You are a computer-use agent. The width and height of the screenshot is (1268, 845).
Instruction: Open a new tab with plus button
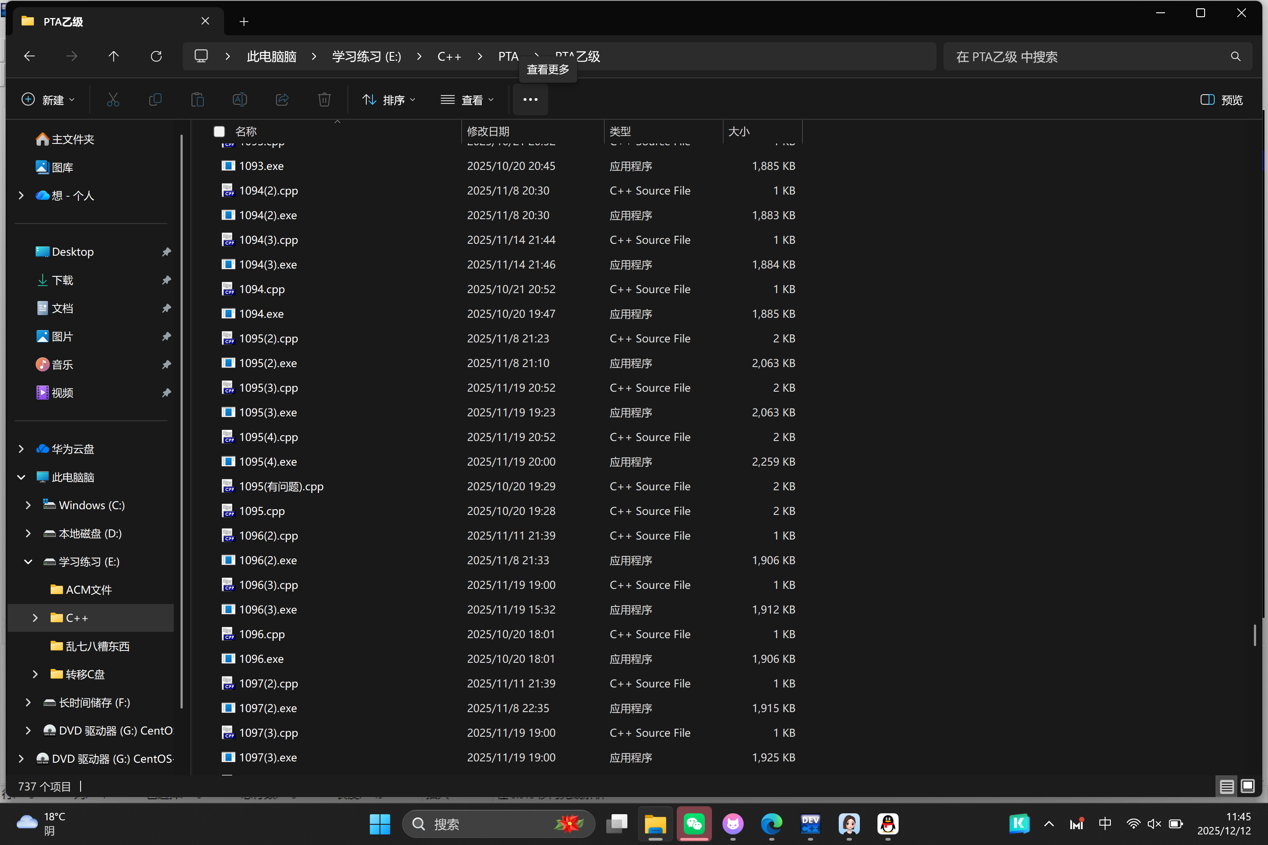click(x=243, y=22)
